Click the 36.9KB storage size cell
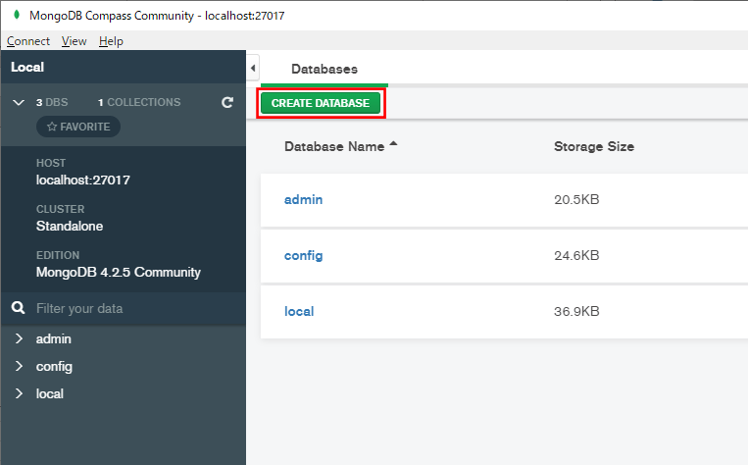Image resolution: width=748 pixels, height=465 pixels. pyautogui.click(x=576, y=311)
